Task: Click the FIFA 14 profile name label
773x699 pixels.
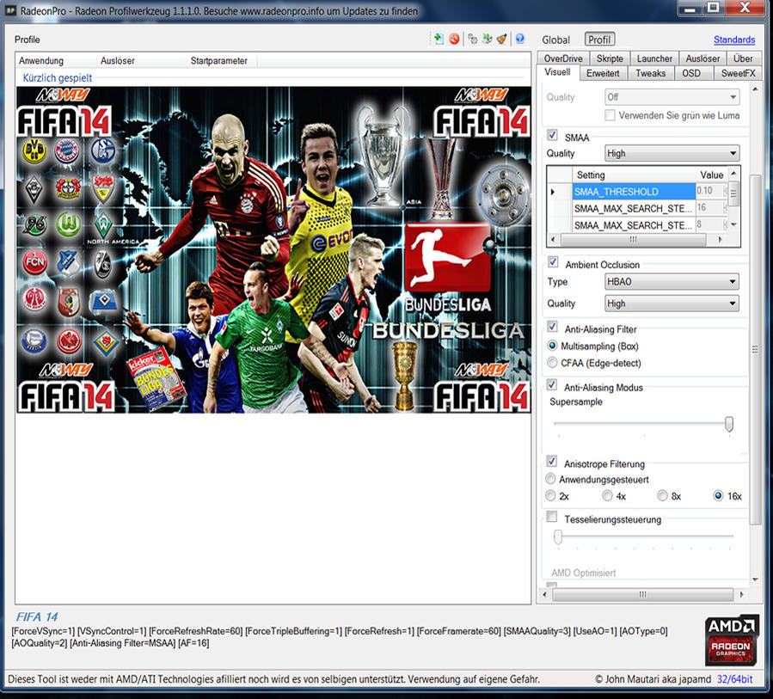Action: click(x=37, y=616)
